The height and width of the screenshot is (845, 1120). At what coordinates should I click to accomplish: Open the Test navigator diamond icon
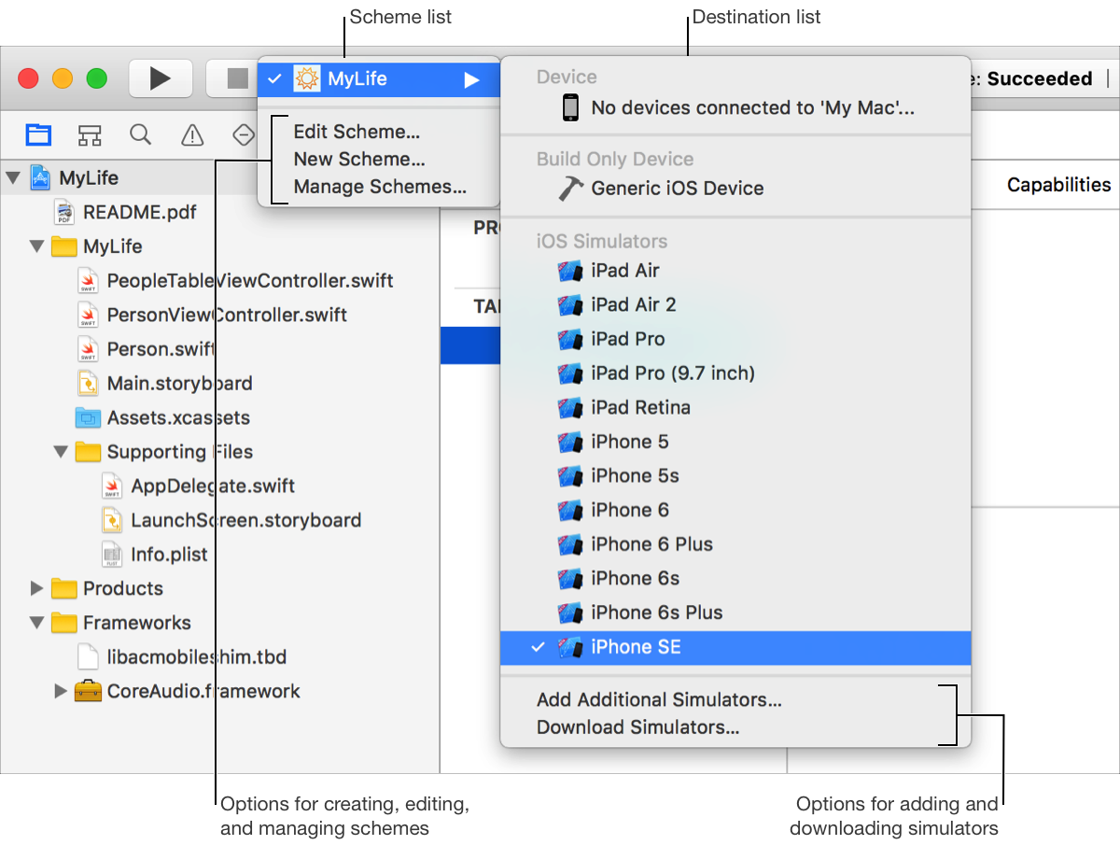(243, 135)
